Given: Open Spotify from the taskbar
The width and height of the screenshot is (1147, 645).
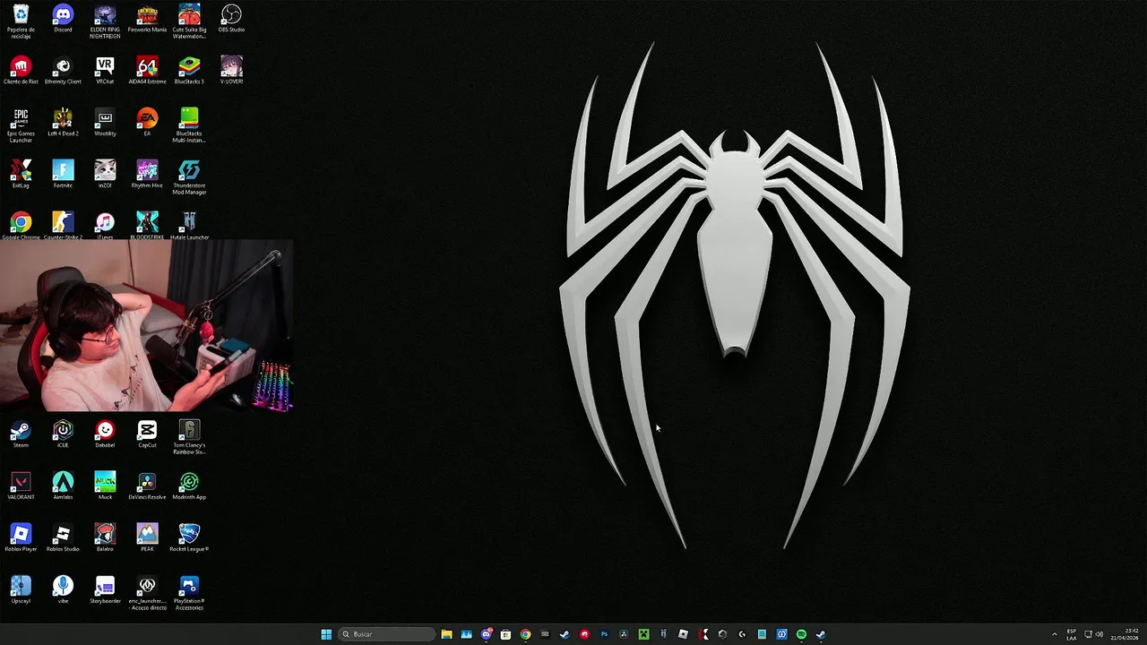Looking at the screenshot, I should pos(801,634).
